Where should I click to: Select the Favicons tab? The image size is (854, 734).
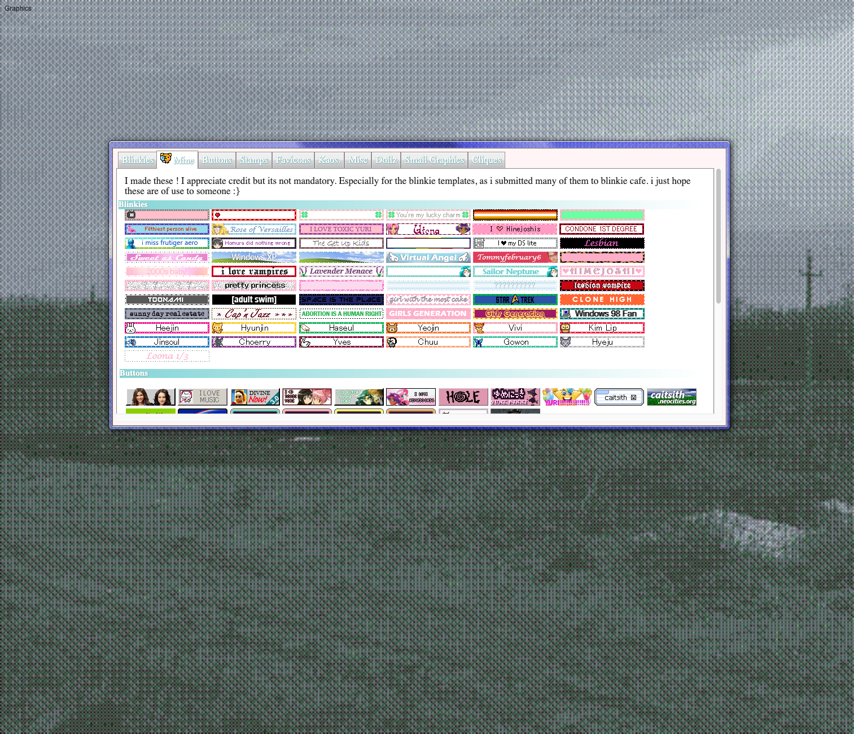click(x=293, y=160)
